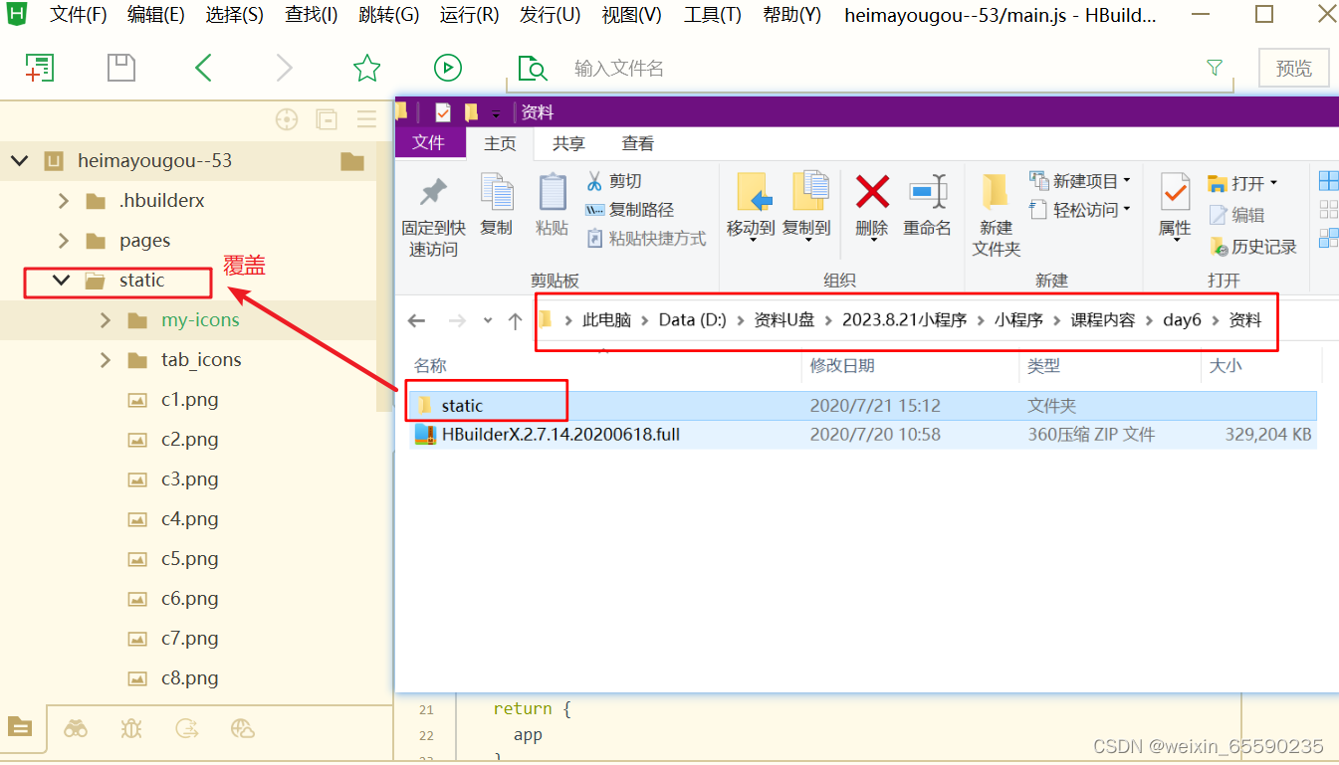Viewport: 1339px width, 765px height.
Task: Click the copy path ribbon item
Action: 629,210
